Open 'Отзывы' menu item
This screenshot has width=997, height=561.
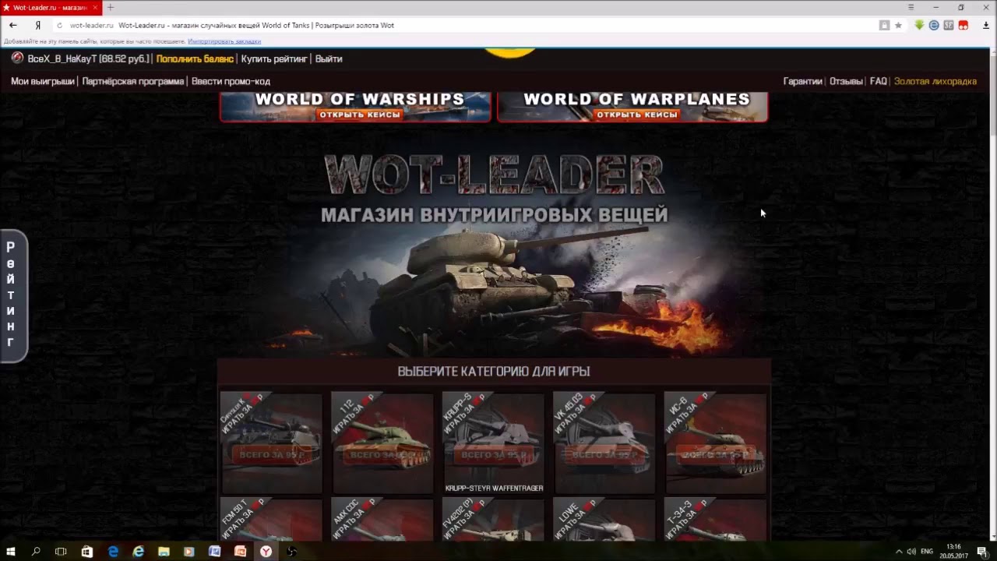pos(846,81)
